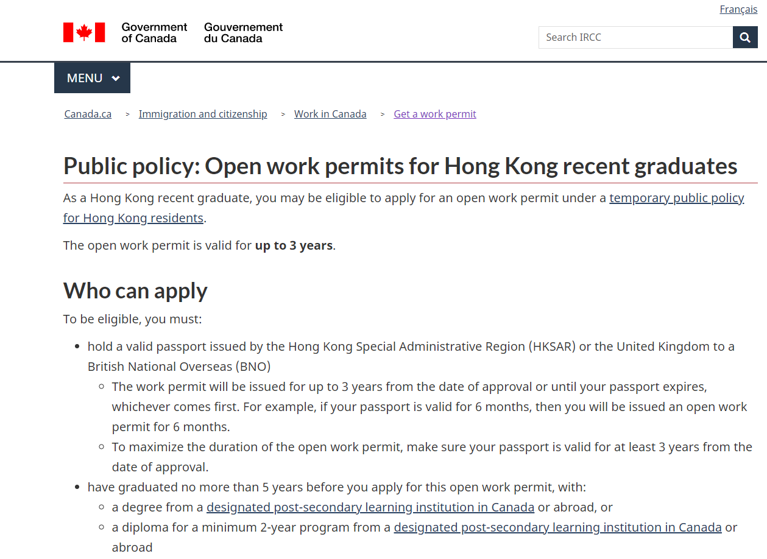Focus the Search IRCC input field
767x559 pixels.
tap(635, 37)
